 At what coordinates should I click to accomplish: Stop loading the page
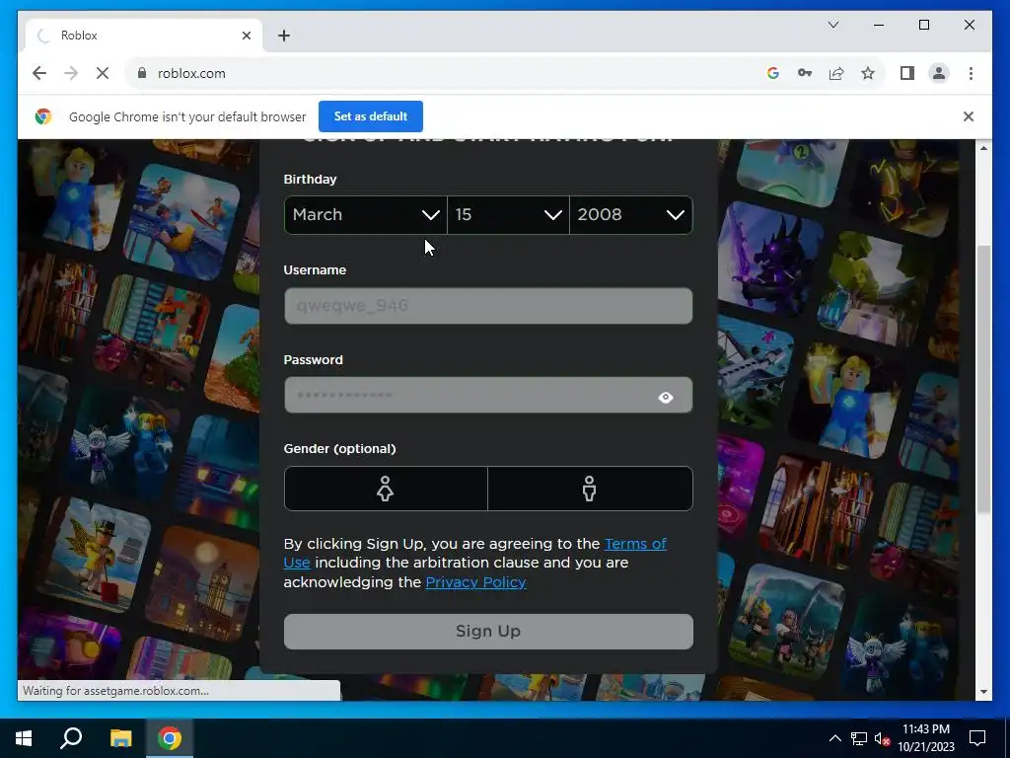click(103, 73)
